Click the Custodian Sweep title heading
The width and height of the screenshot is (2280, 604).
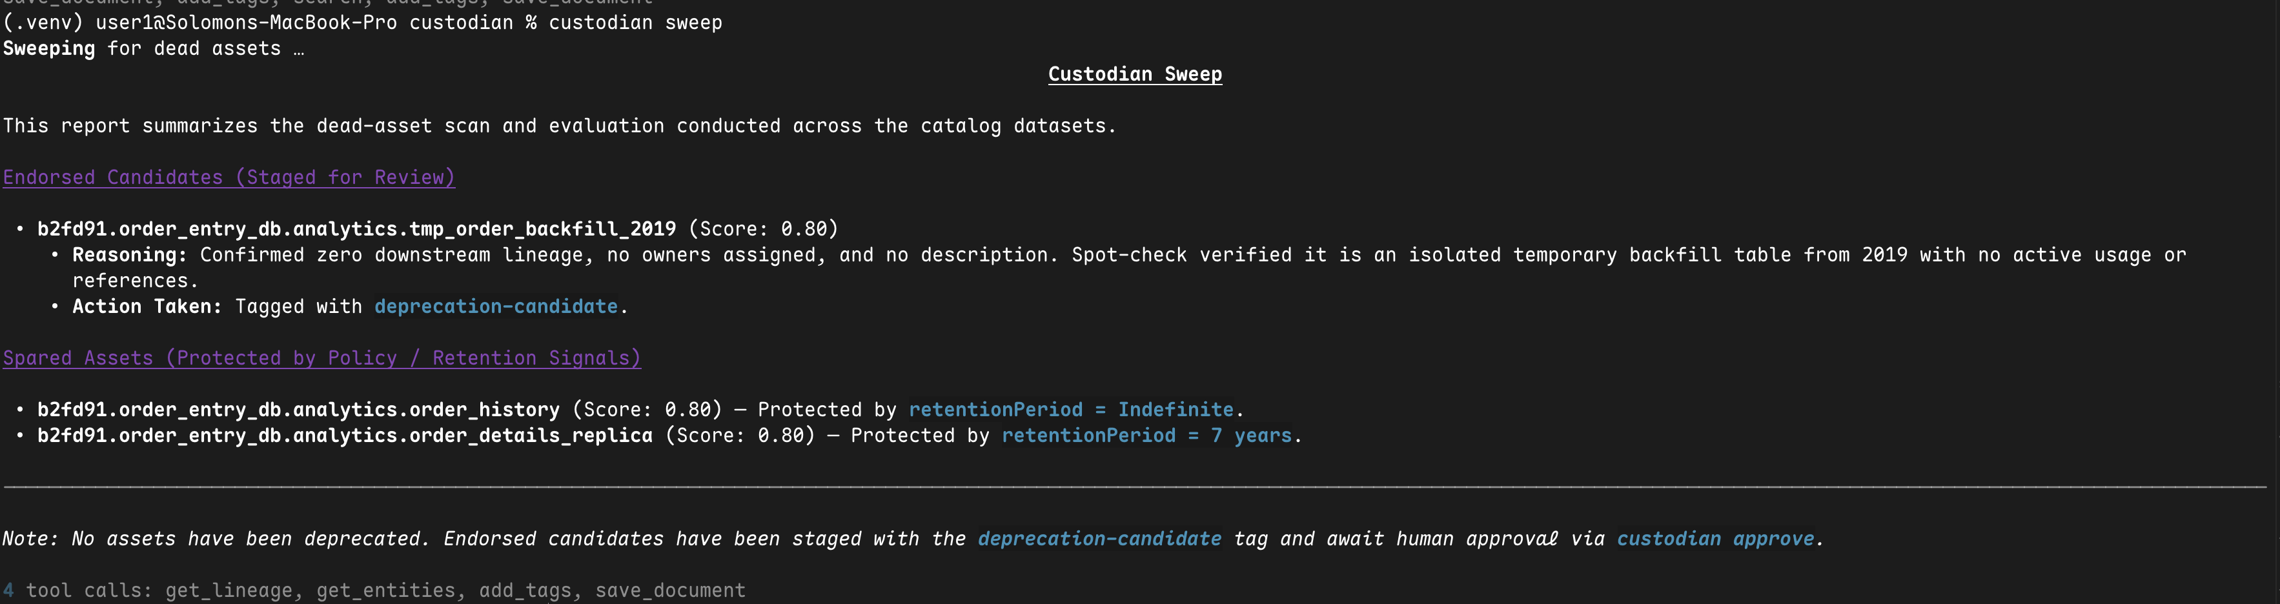point(1135,74)
